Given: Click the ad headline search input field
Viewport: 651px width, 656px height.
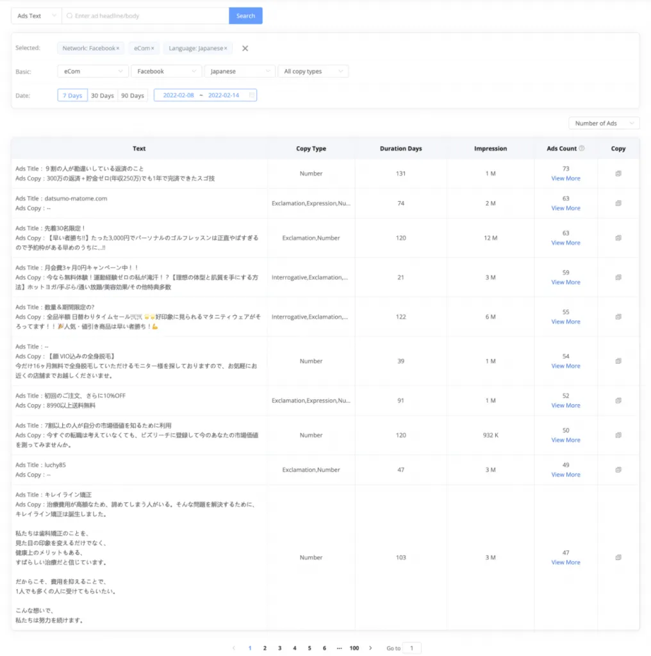Looking at the screenshot, I should click(x=147, y=16).
